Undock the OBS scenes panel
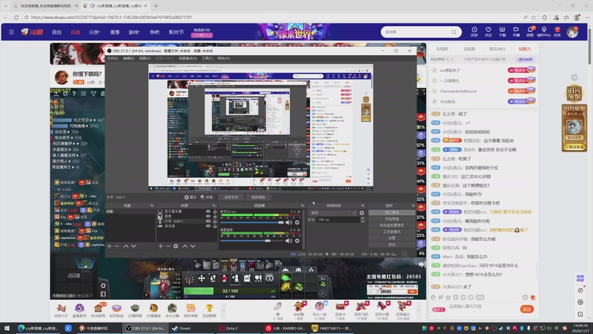This screenshot has height=334, width=593. (152, 206)
